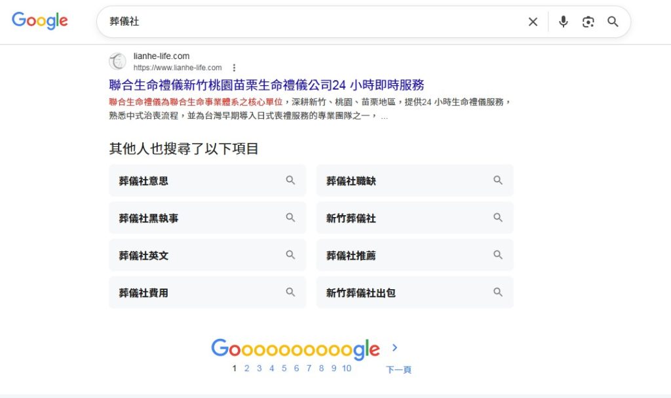
Task: Click the 下一頁 next page link
Action: pyautogui.click(x=398, y=369)
